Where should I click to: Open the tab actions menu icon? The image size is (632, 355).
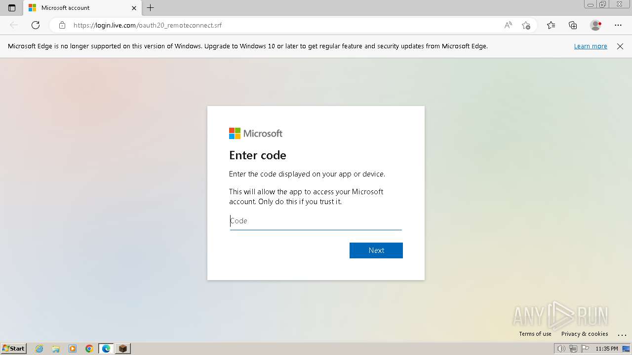pos(12,8)
